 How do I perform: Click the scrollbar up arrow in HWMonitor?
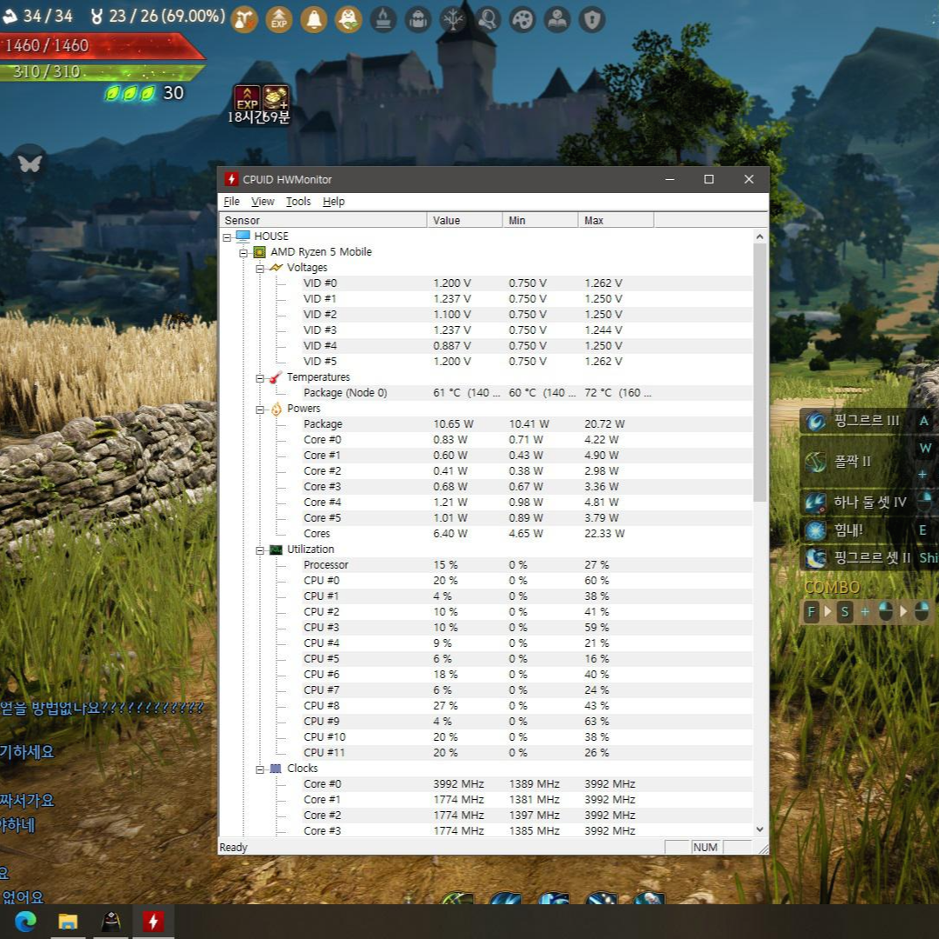tap(759, 236)
